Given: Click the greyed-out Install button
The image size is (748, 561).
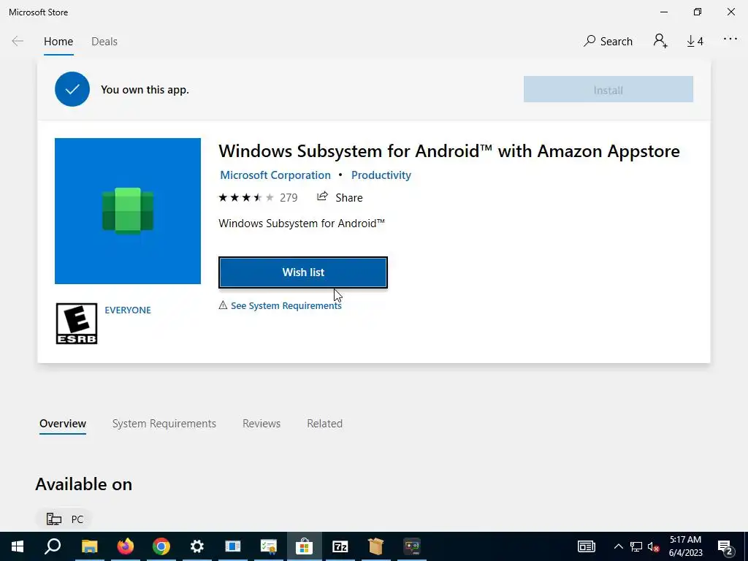Looking at the screenshot, I should (608, 90).
